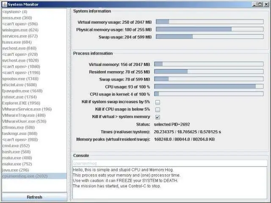Select VMwareTray.exe (480) process

[x=34, y=115]
